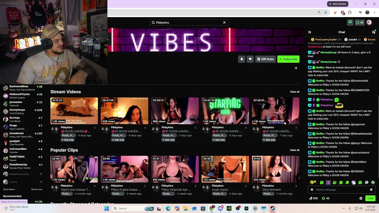
Task: Open the green gift box icon in the header
Action: coord(350,22)
